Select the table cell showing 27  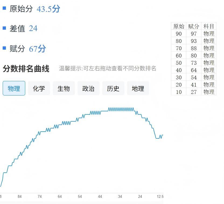point(194,92)
